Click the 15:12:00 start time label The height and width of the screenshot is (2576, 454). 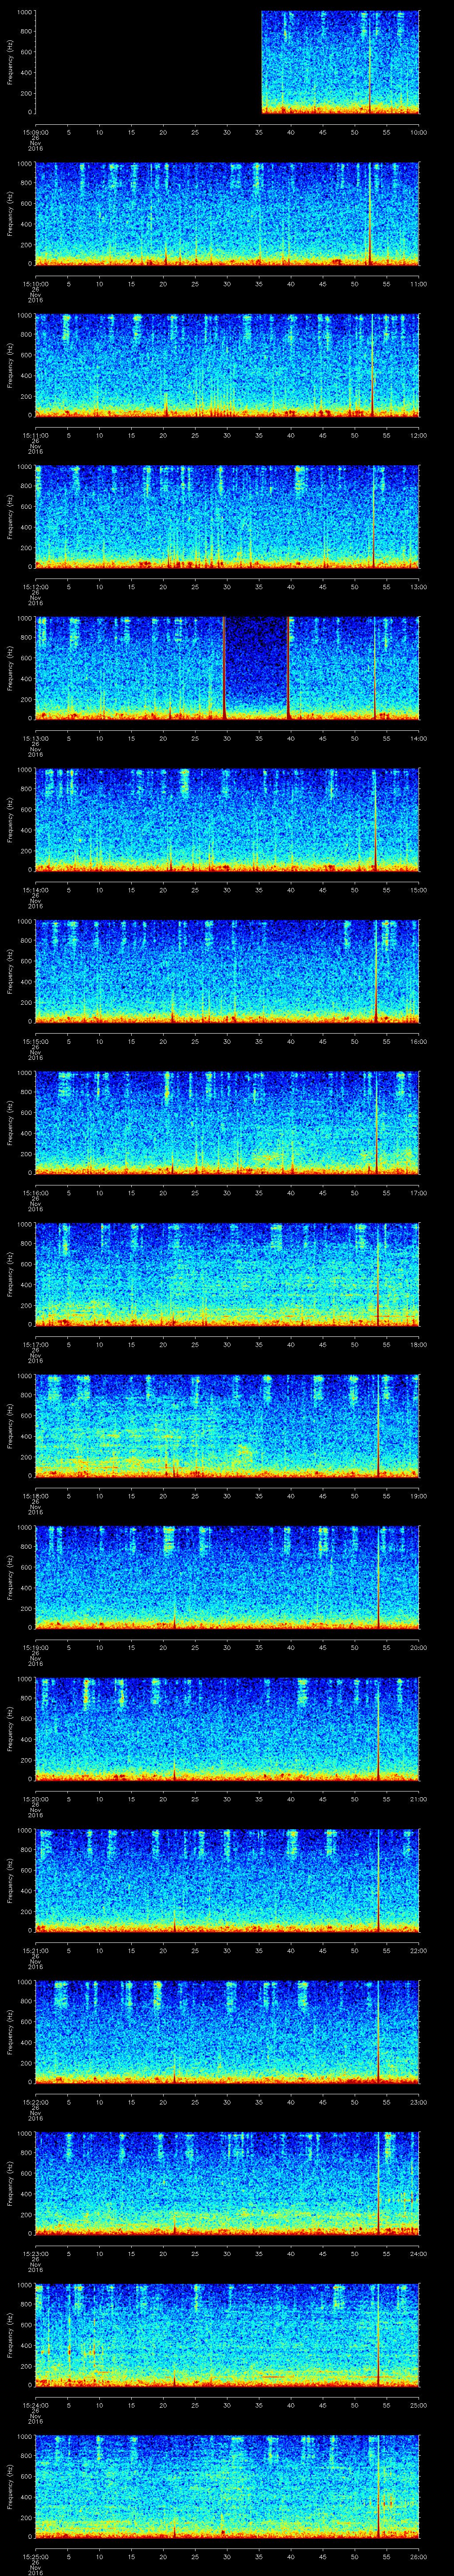35,587
